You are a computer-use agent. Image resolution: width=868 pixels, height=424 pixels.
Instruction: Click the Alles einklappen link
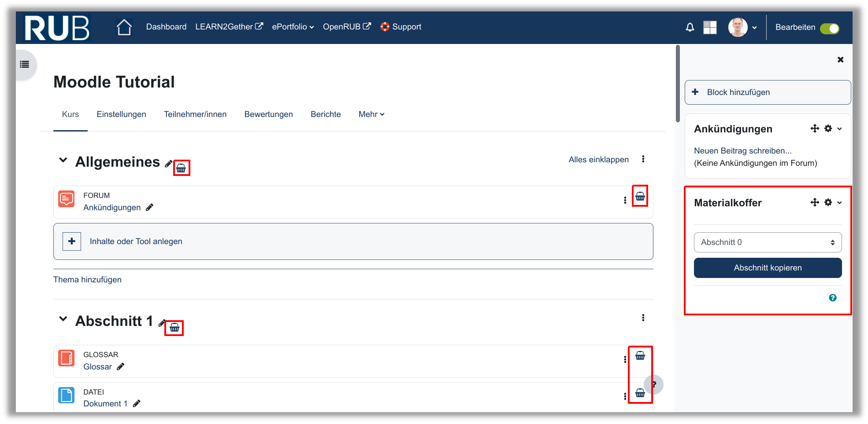tap(598, 160)
